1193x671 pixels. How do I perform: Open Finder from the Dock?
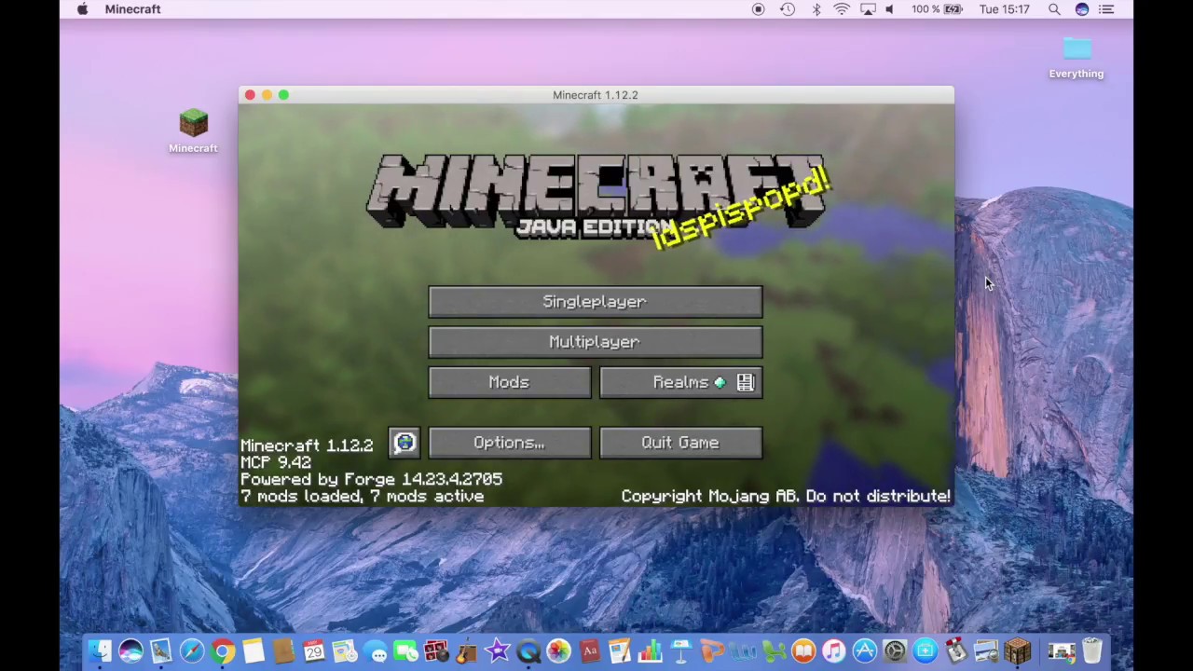(x=100, y=651)
